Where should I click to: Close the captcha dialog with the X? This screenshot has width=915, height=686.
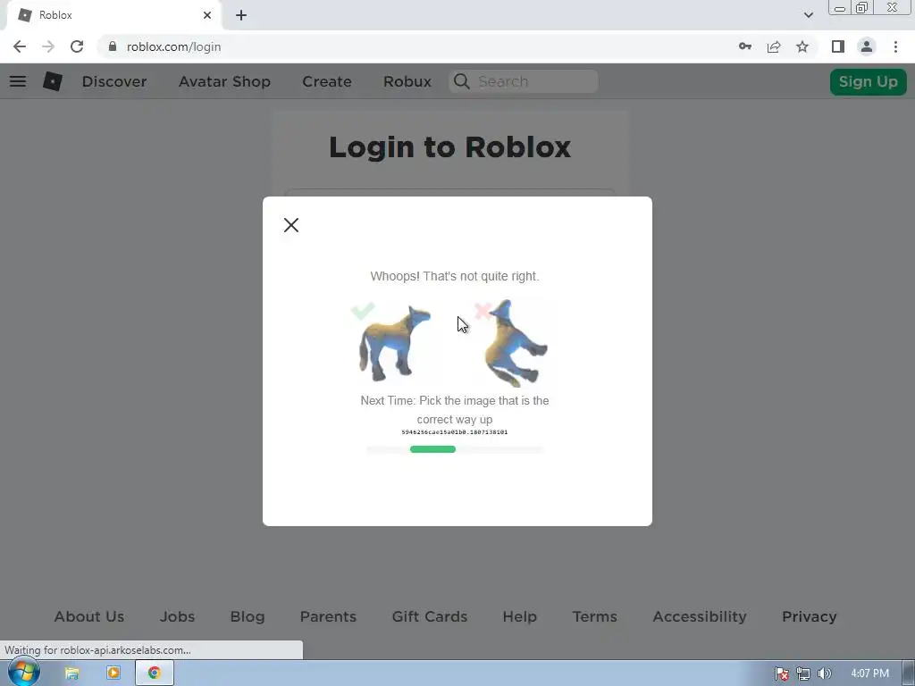click(x=291, y=225)
